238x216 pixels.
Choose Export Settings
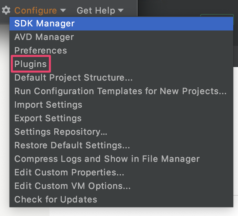pos(121,118)
